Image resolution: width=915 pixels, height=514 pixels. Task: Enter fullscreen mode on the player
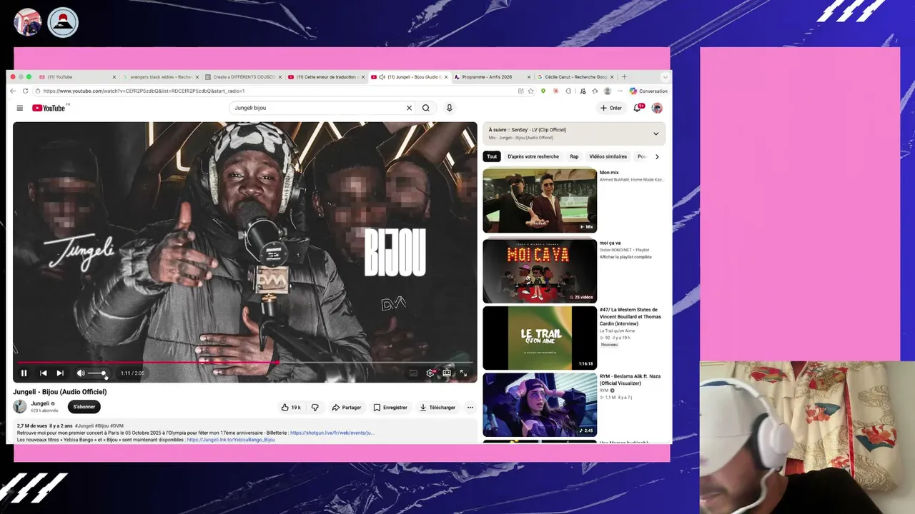point(463,373)
